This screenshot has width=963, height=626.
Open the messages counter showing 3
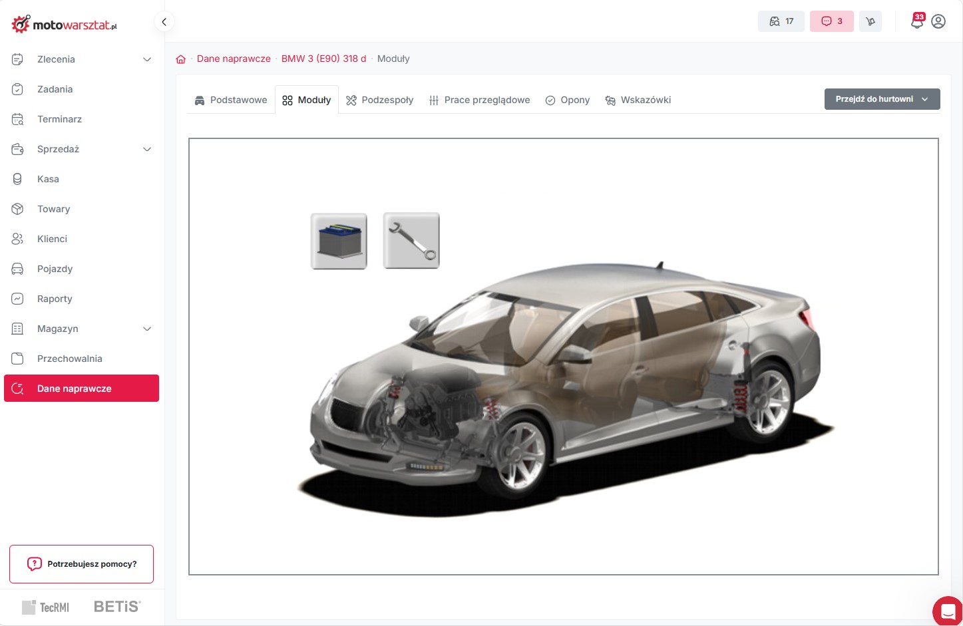tap(831, 21)
